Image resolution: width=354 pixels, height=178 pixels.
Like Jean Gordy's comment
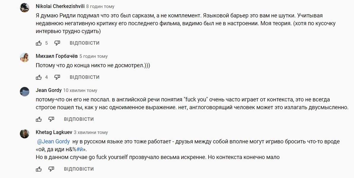pyautogui.click(x=39, y=119)
